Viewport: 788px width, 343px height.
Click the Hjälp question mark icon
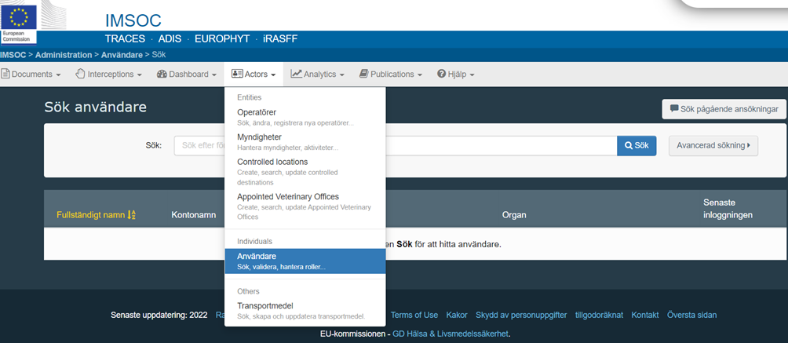pos(442,74)
